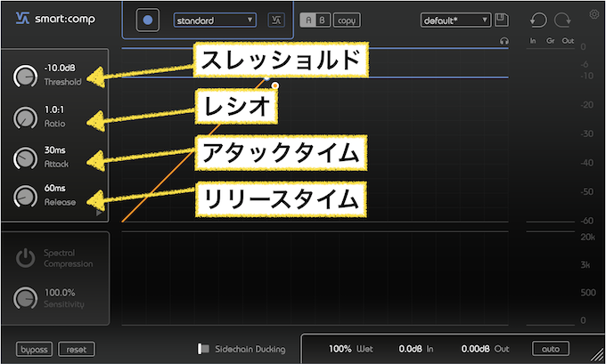This screenshot has height=364, width=606.
Task: Click the auto gain button
Action: tap(551, 349)
